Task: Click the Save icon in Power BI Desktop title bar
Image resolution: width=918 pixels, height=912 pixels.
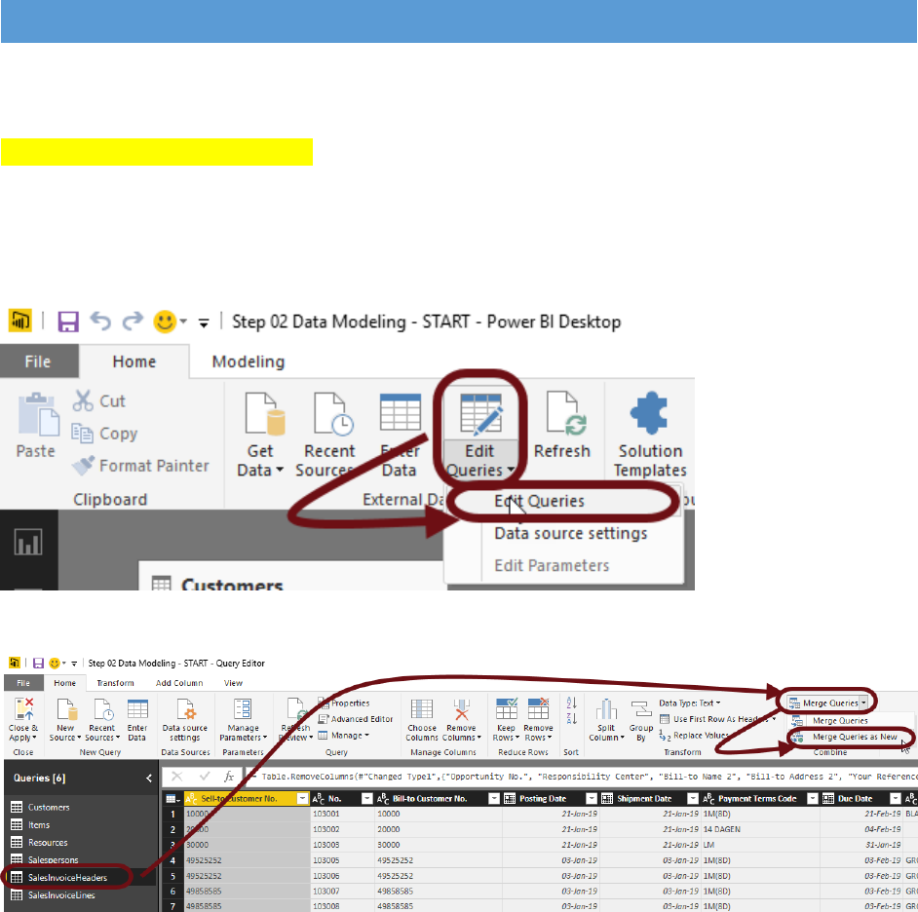Action: 68,322
